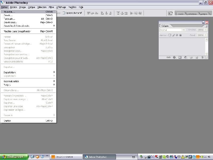Click the Adobe Photoshop taskbar button
This screenshot has width=213, height=160.
[99, 157]
